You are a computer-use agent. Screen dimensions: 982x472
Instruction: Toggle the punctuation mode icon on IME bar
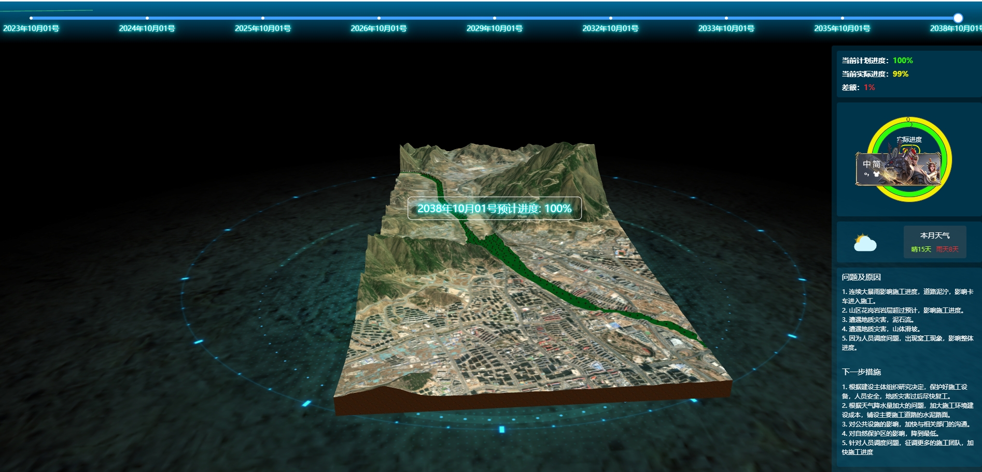tap(866, 174)
